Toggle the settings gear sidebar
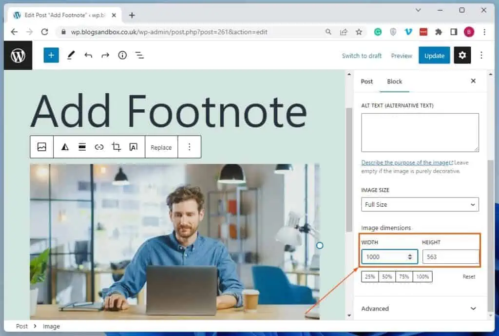Screen dimensions: 499x336 (462, 55)
